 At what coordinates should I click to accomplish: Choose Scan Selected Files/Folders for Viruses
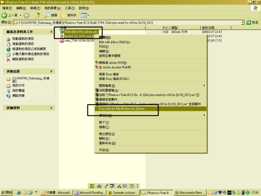(150, 109)
